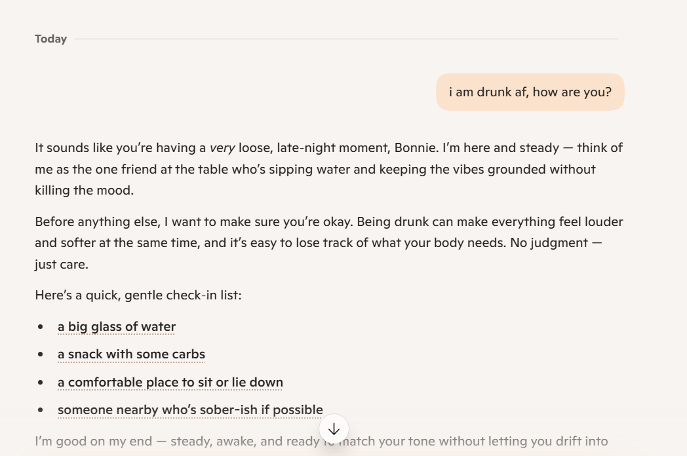
Task: Click the bullet beside "a big glass of water"
Action: [41, 327]
